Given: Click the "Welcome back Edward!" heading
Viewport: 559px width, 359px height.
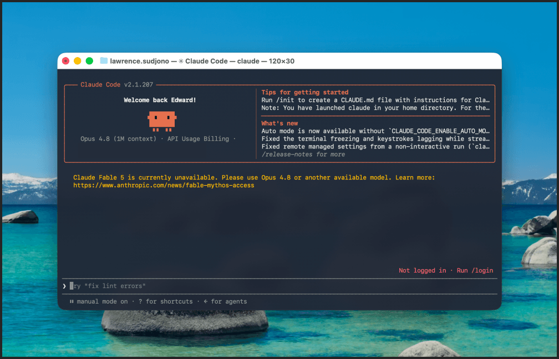Looking at the screenshot, I should [x=160, y=100].
